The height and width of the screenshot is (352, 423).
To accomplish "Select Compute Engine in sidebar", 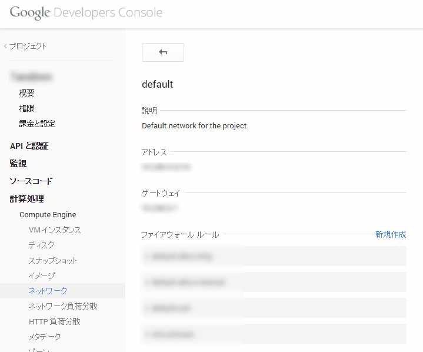I will click(48, 215).
